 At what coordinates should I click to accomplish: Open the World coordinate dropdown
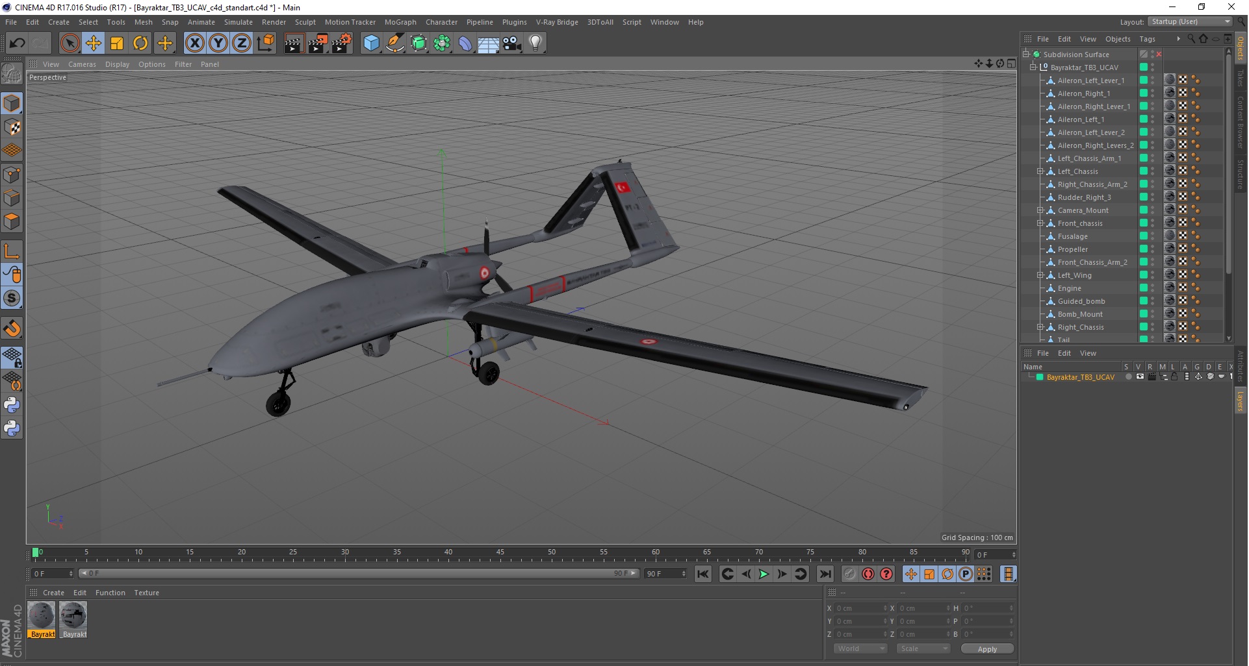[860, 648]
